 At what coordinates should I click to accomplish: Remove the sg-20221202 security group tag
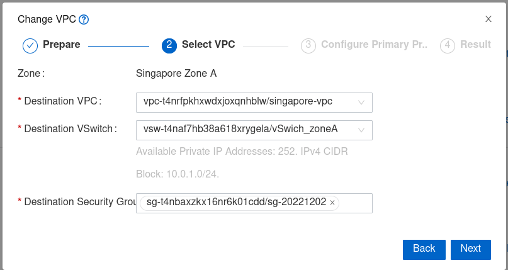[x=332, y=203]
